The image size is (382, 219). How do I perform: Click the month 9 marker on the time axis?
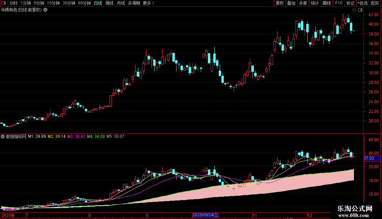tap(147, 215)
